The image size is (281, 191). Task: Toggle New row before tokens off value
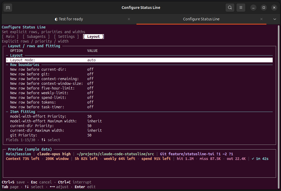90,102
